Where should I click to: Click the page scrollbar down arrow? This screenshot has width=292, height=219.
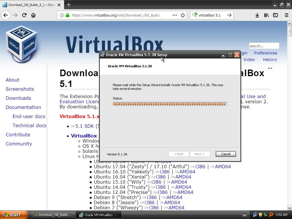[290, 208]
